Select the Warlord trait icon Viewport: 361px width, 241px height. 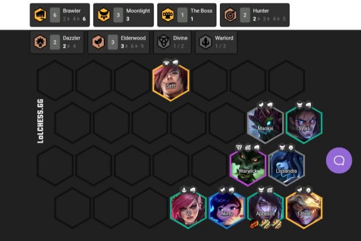205,42
